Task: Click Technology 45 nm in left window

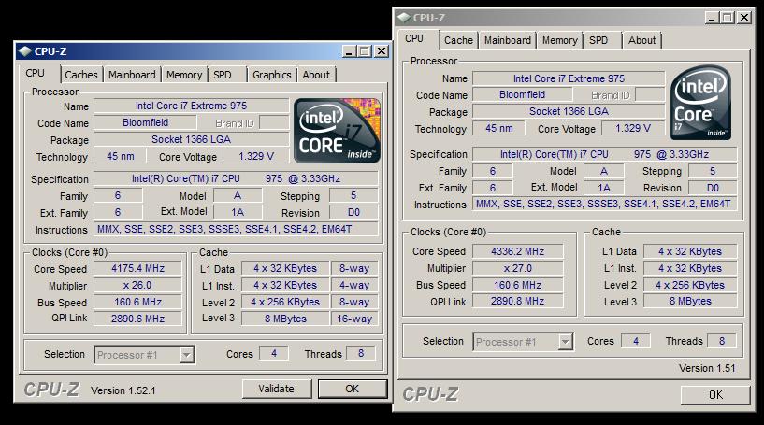Action: click(x=121, y=156)
